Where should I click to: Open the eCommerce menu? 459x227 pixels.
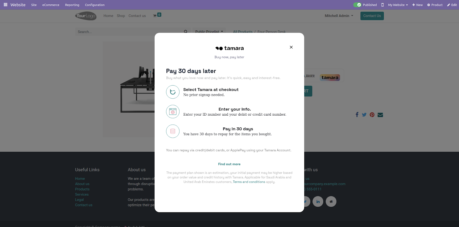(51, 5)
